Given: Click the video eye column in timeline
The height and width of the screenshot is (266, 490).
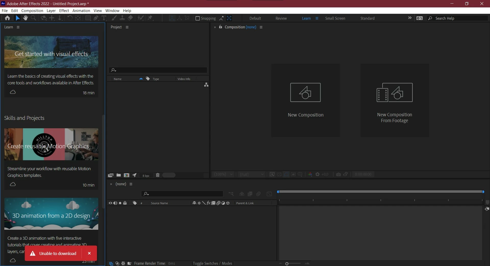Looking at the screenshot, I should point(111,203).
